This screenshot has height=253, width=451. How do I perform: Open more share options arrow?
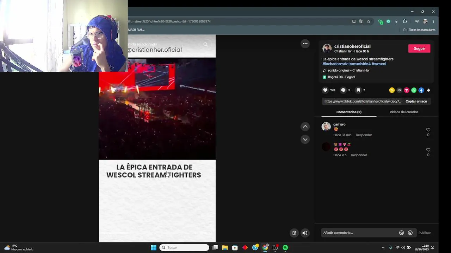428,90
